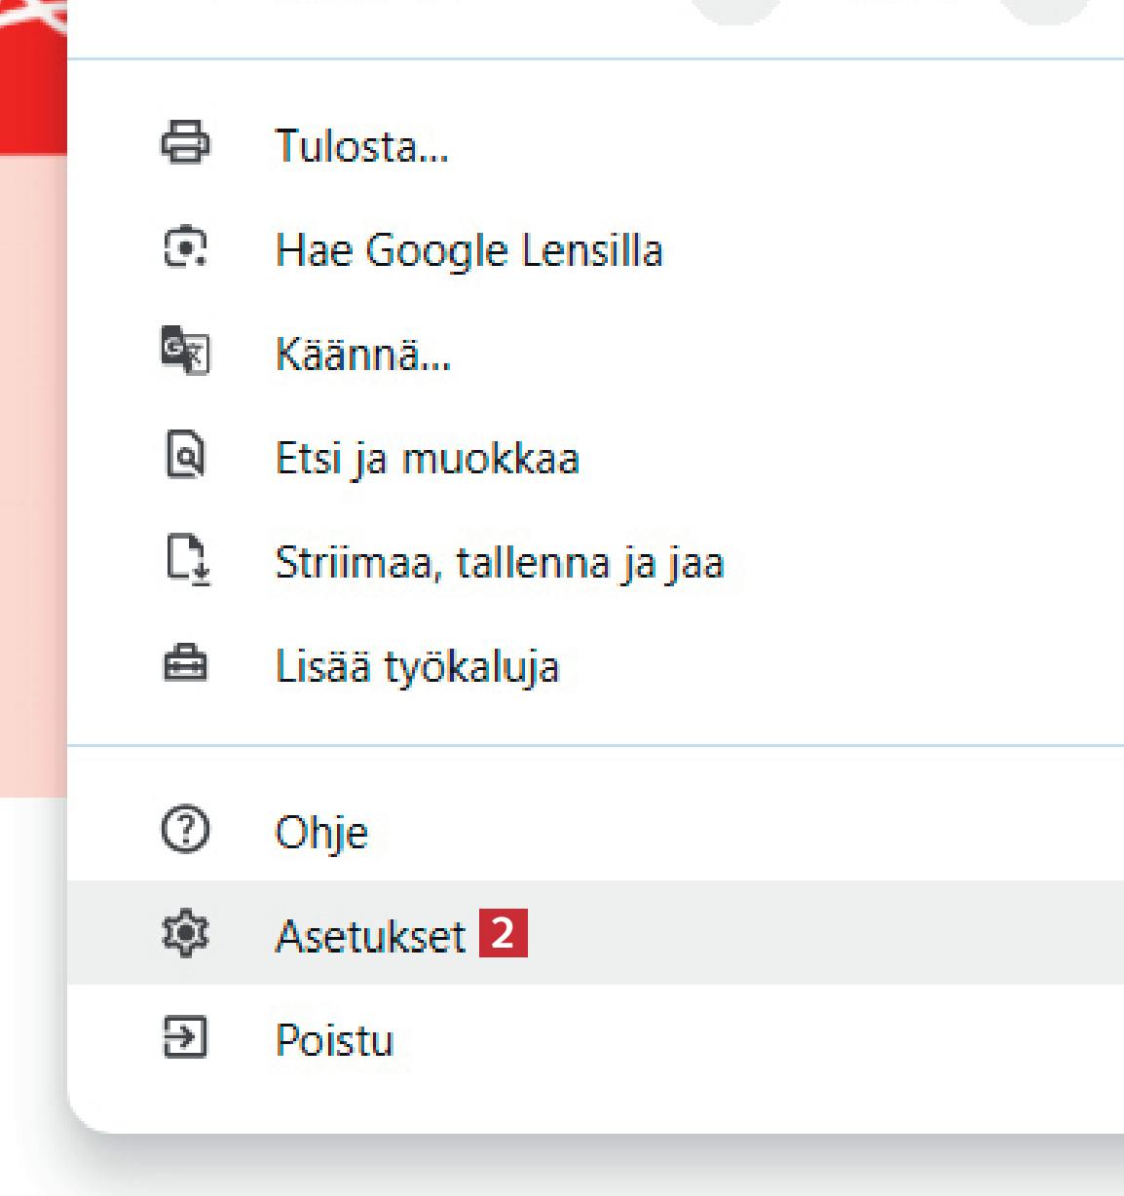Screen dimensions: 1124x1196
Task: Select the Tulosta... menu entry text
Action: tap(361, 146)
